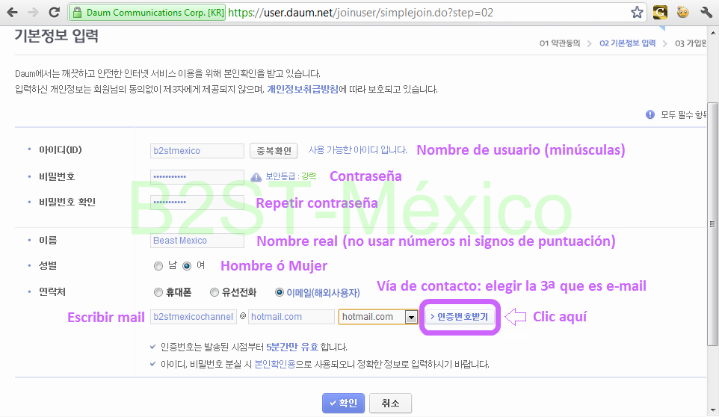
Task: Click the 기본정보 입력 page heading
Action: (x=56, y=36)
